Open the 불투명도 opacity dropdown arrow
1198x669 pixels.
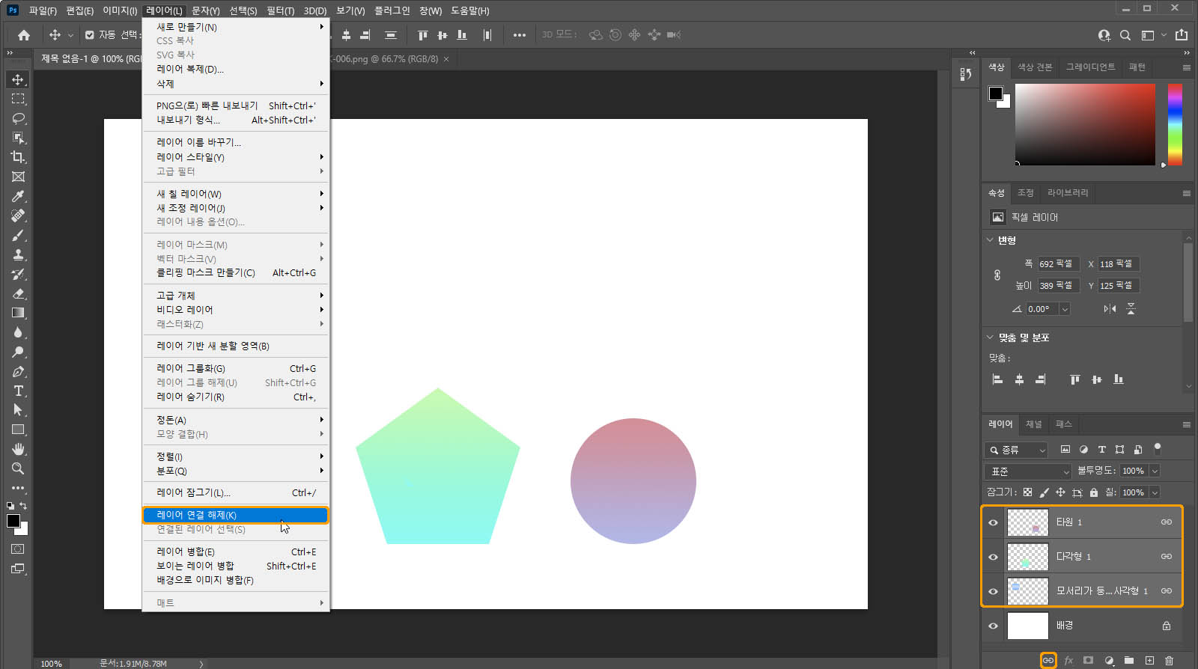click(x=1155, y=471)
